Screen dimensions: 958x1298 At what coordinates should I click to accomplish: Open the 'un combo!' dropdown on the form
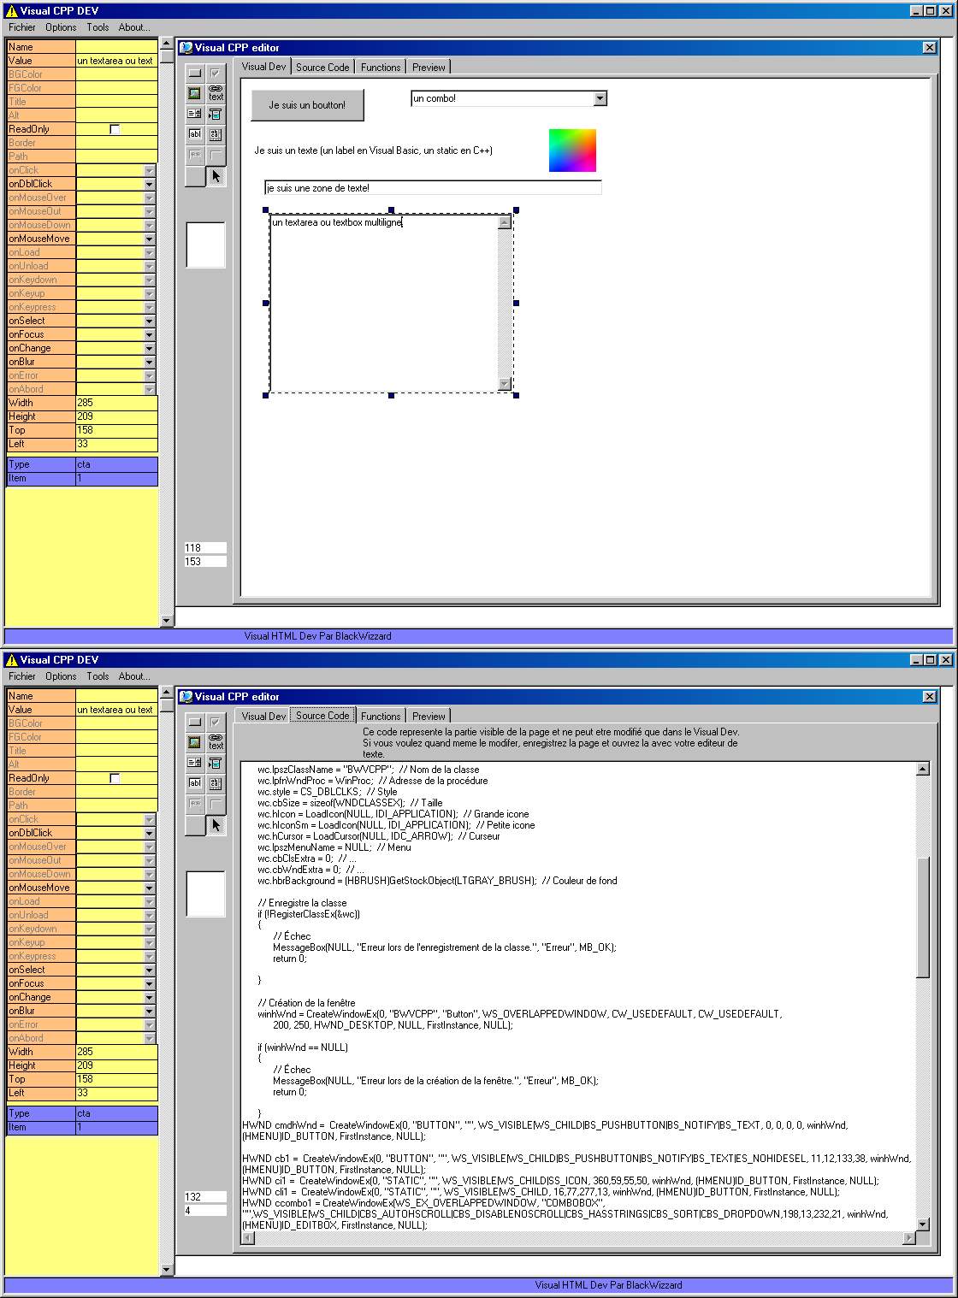point(600,98)
